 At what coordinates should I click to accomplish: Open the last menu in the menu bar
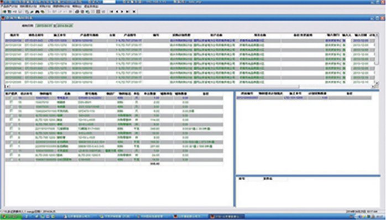pyautogui.click(x=91, y=6)
